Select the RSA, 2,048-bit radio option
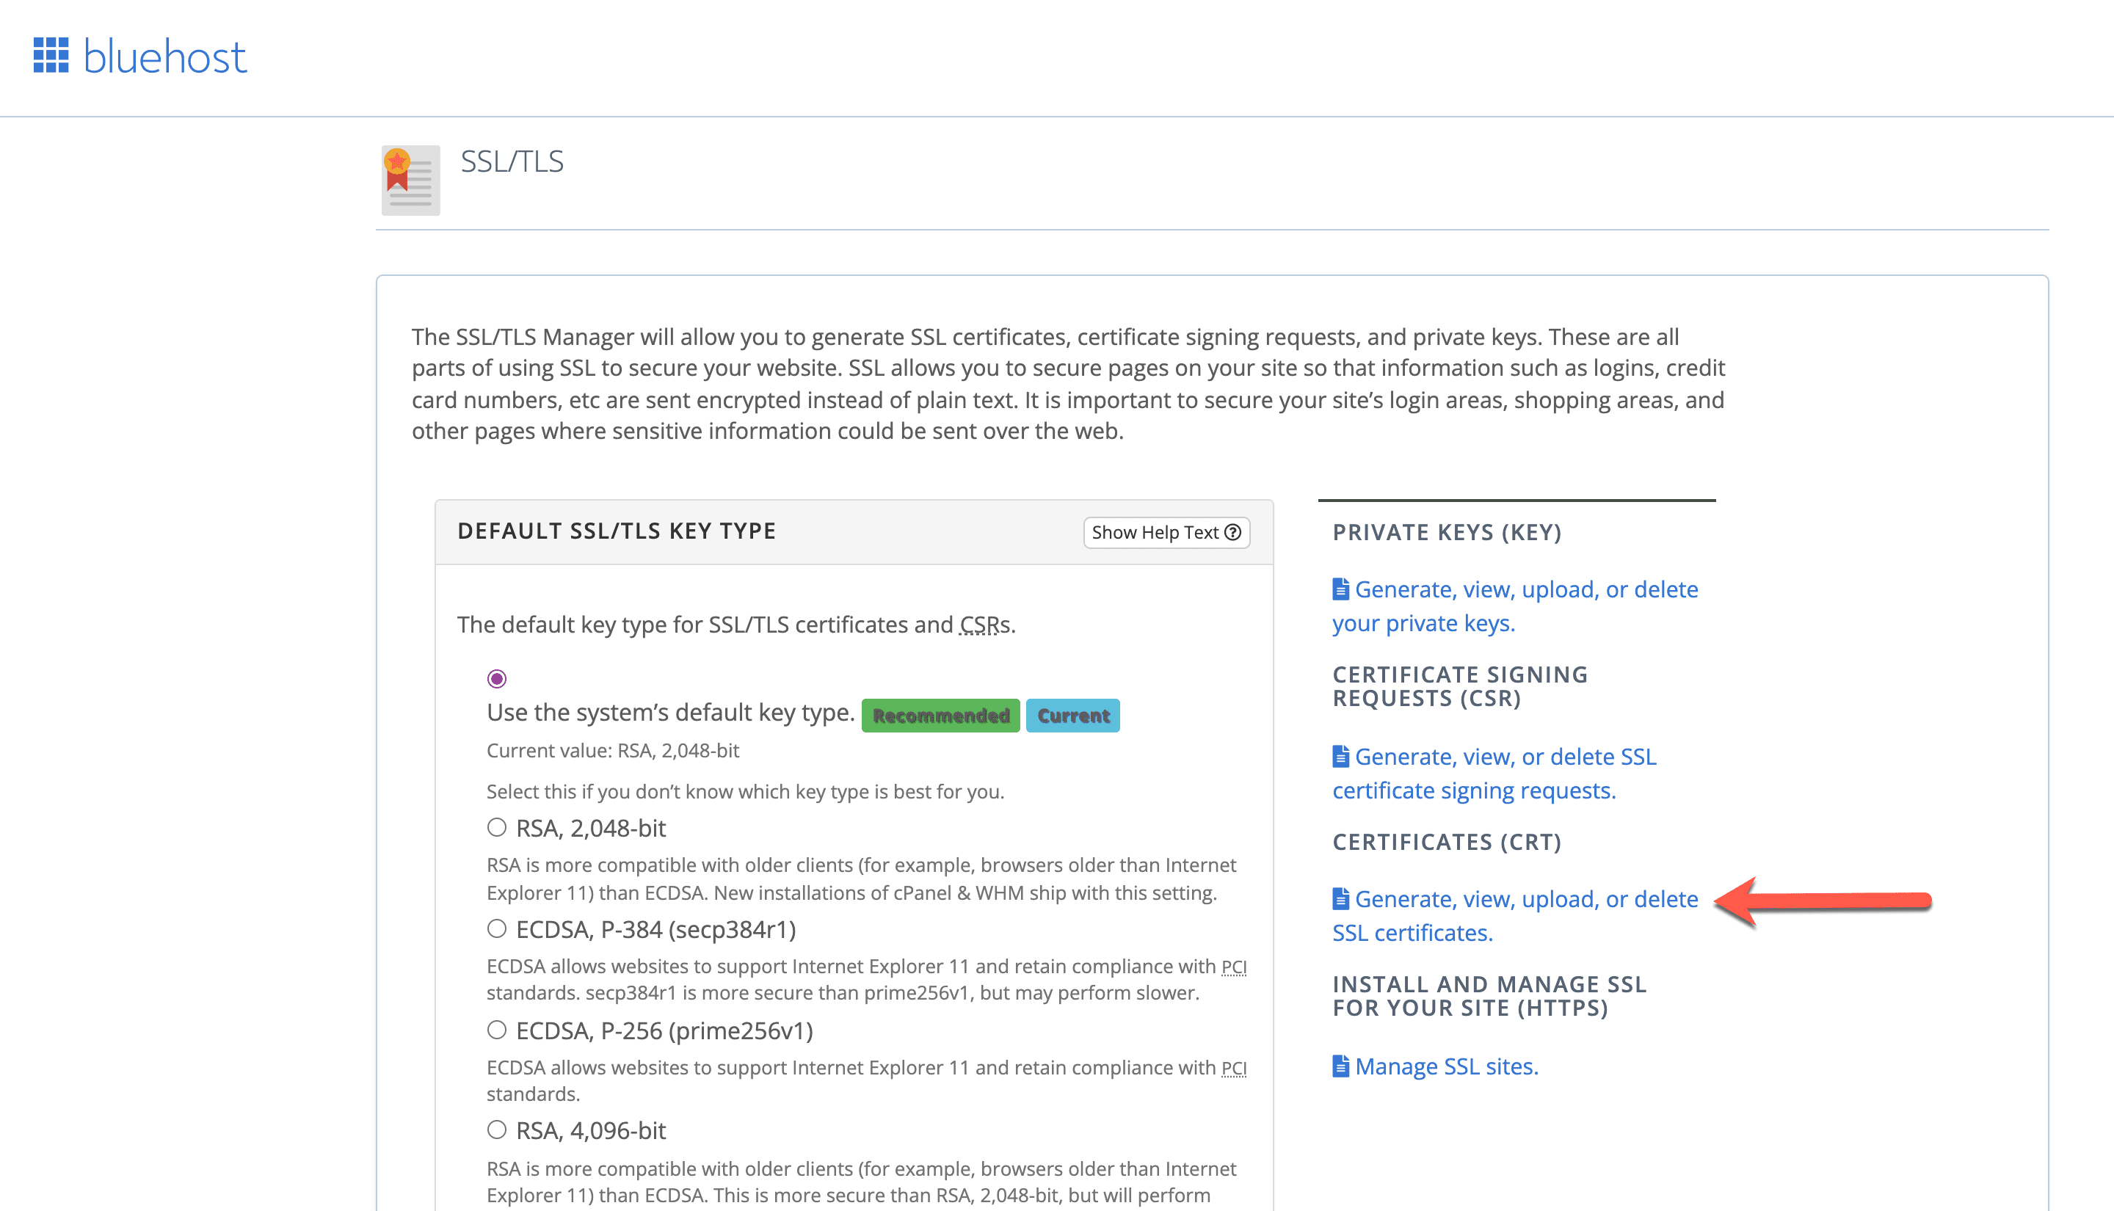Screen dimensions: 2114x1211 pos(496,828)
